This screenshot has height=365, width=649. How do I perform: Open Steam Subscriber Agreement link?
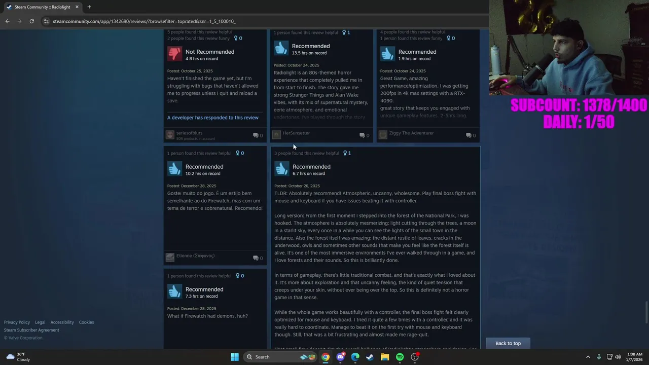pyautogui.click(x=31, y=330)
